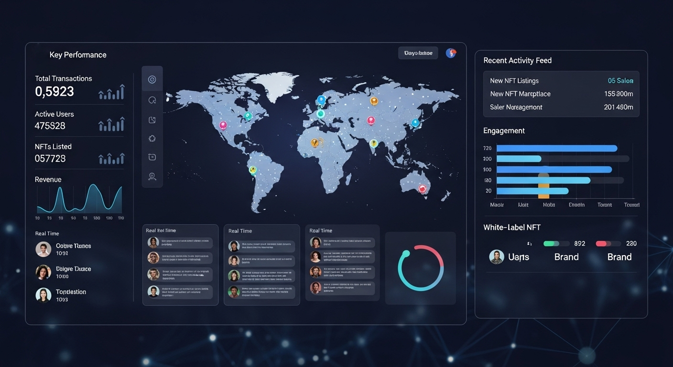The width and height of the screenshot is (673, 367).
Task: Click the top 720 engagement bar
Action: coord(557,149)
